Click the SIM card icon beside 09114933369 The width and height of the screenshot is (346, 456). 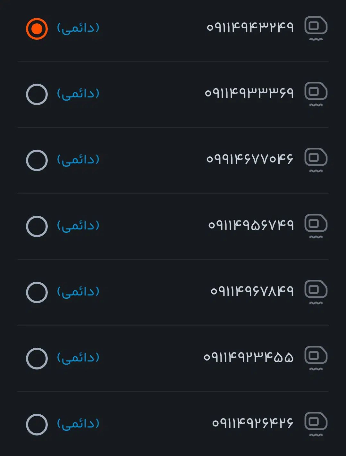pos(316,95)
